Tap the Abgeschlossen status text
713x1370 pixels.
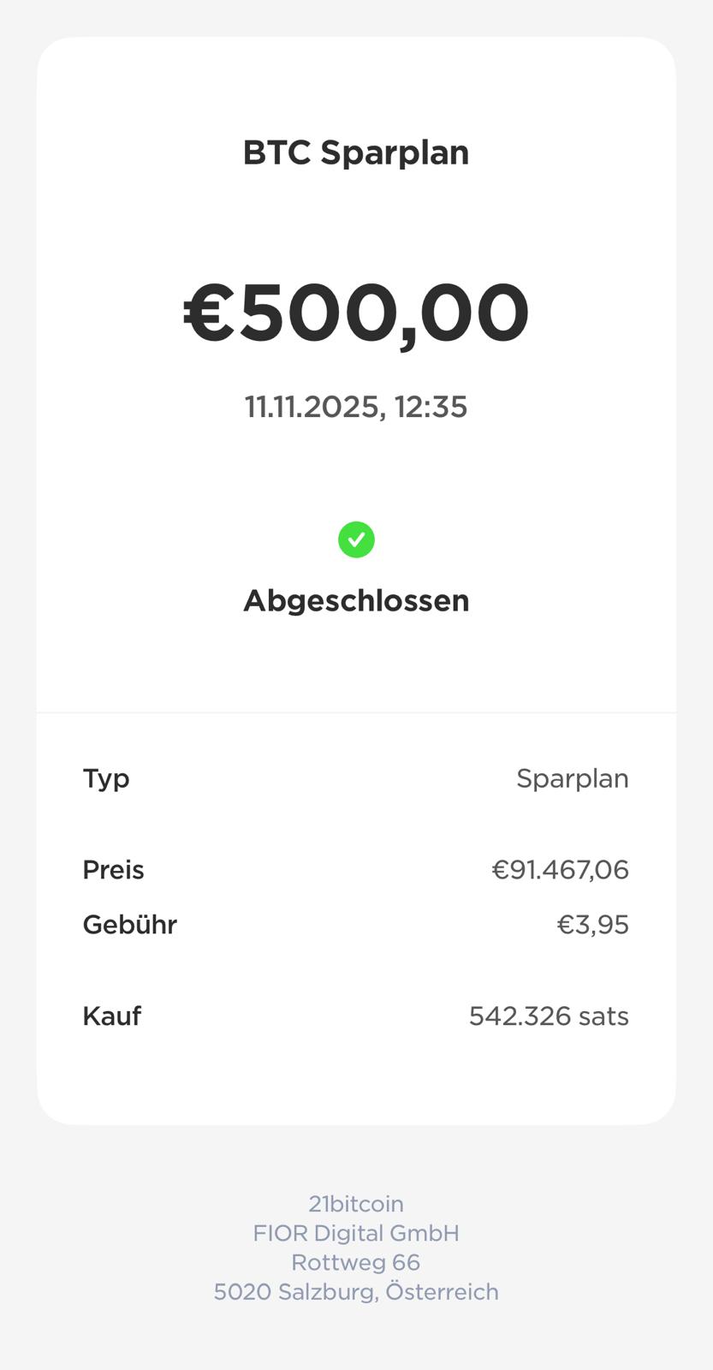click(356, 601)
